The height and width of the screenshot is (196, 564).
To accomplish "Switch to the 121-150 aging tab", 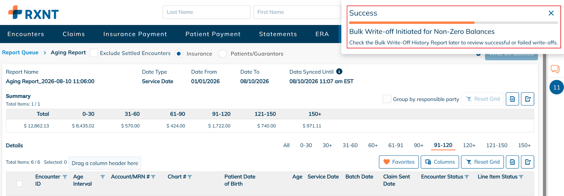I will point(497,145).
